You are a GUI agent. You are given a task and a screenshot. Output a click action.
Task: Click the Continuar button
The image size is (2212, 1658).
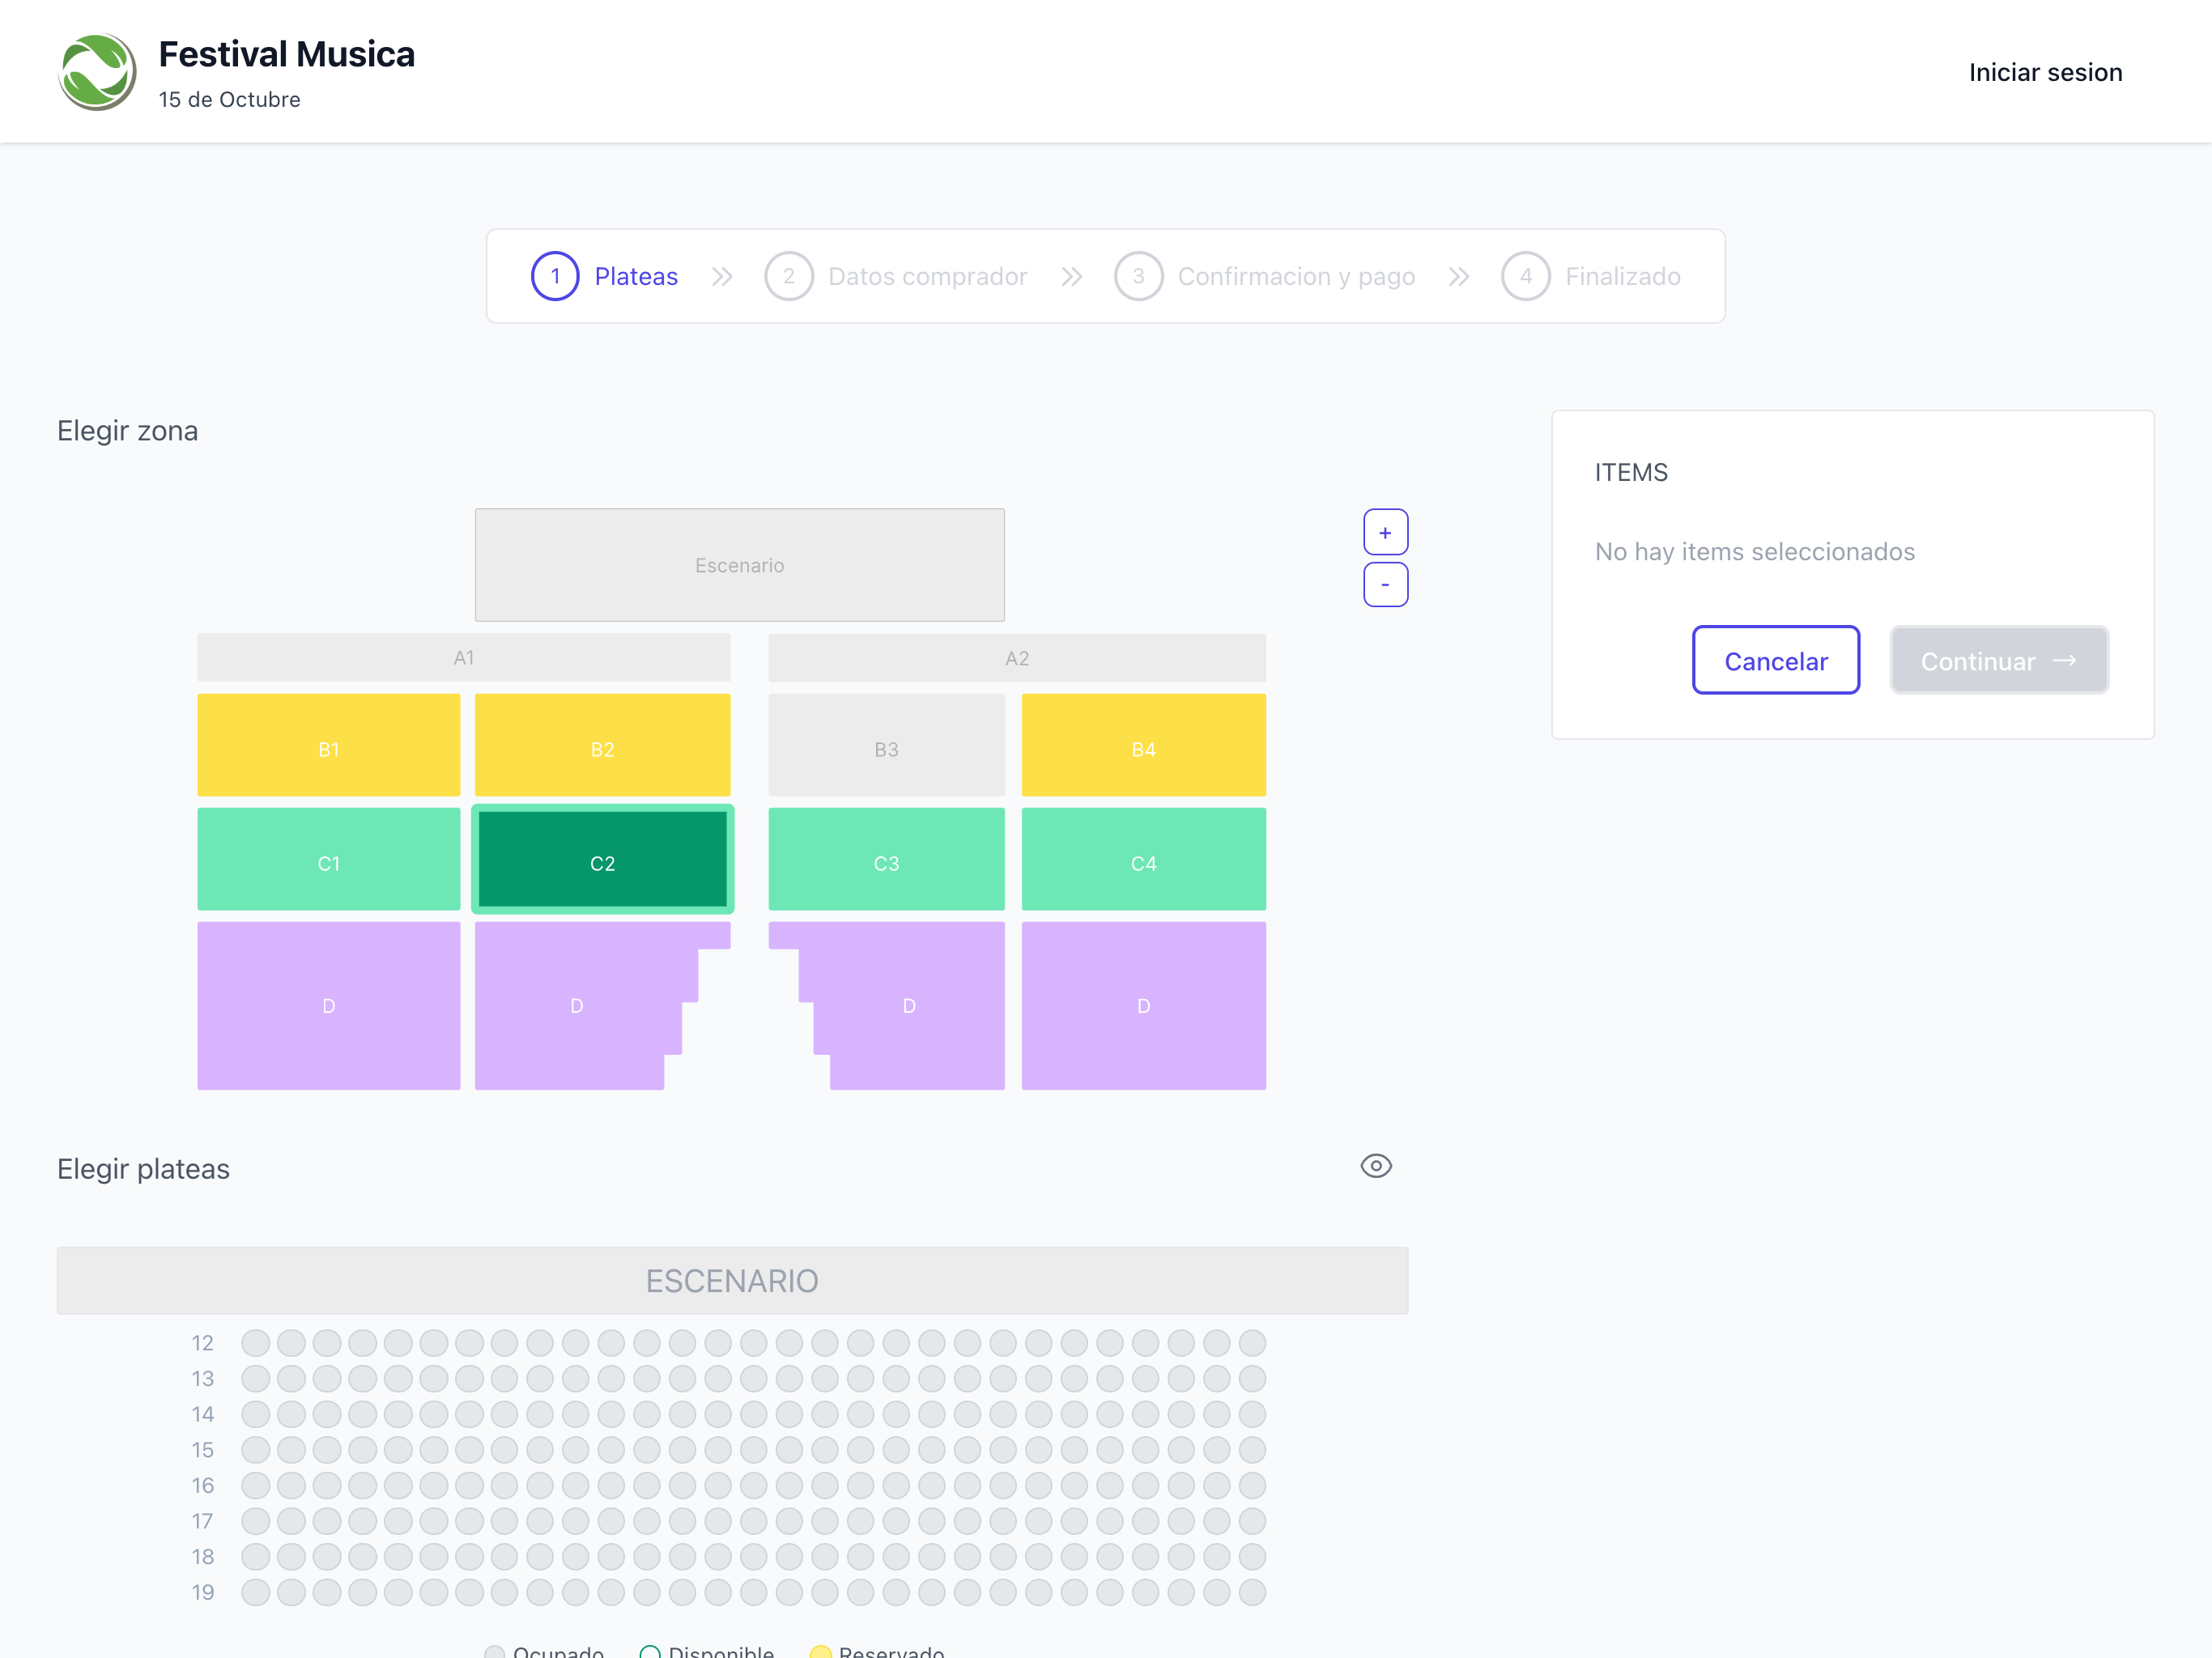[1998, 660]
